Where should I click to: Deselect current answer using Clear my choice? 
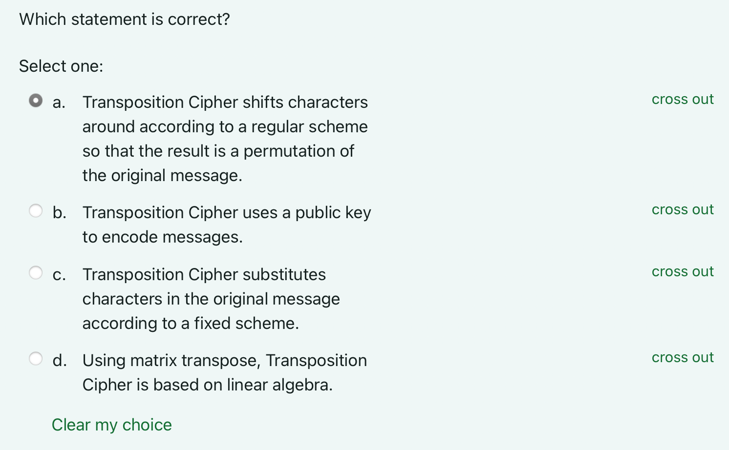(x=111, y=425)
